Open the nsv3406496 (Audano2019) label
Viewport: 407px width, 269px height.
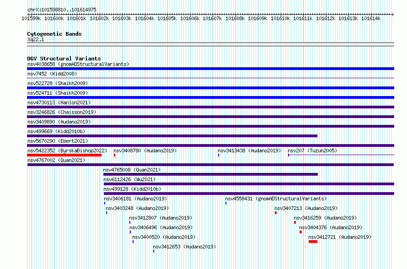point(161,227)
